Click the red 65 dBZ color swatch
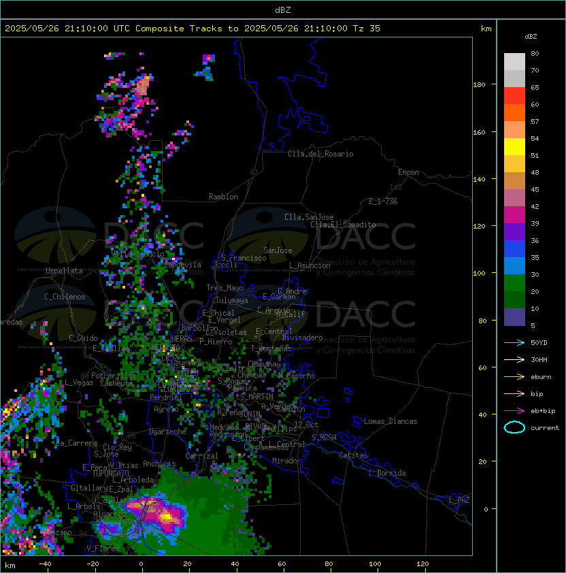This screenshot has width=566, height=573. 514,96
